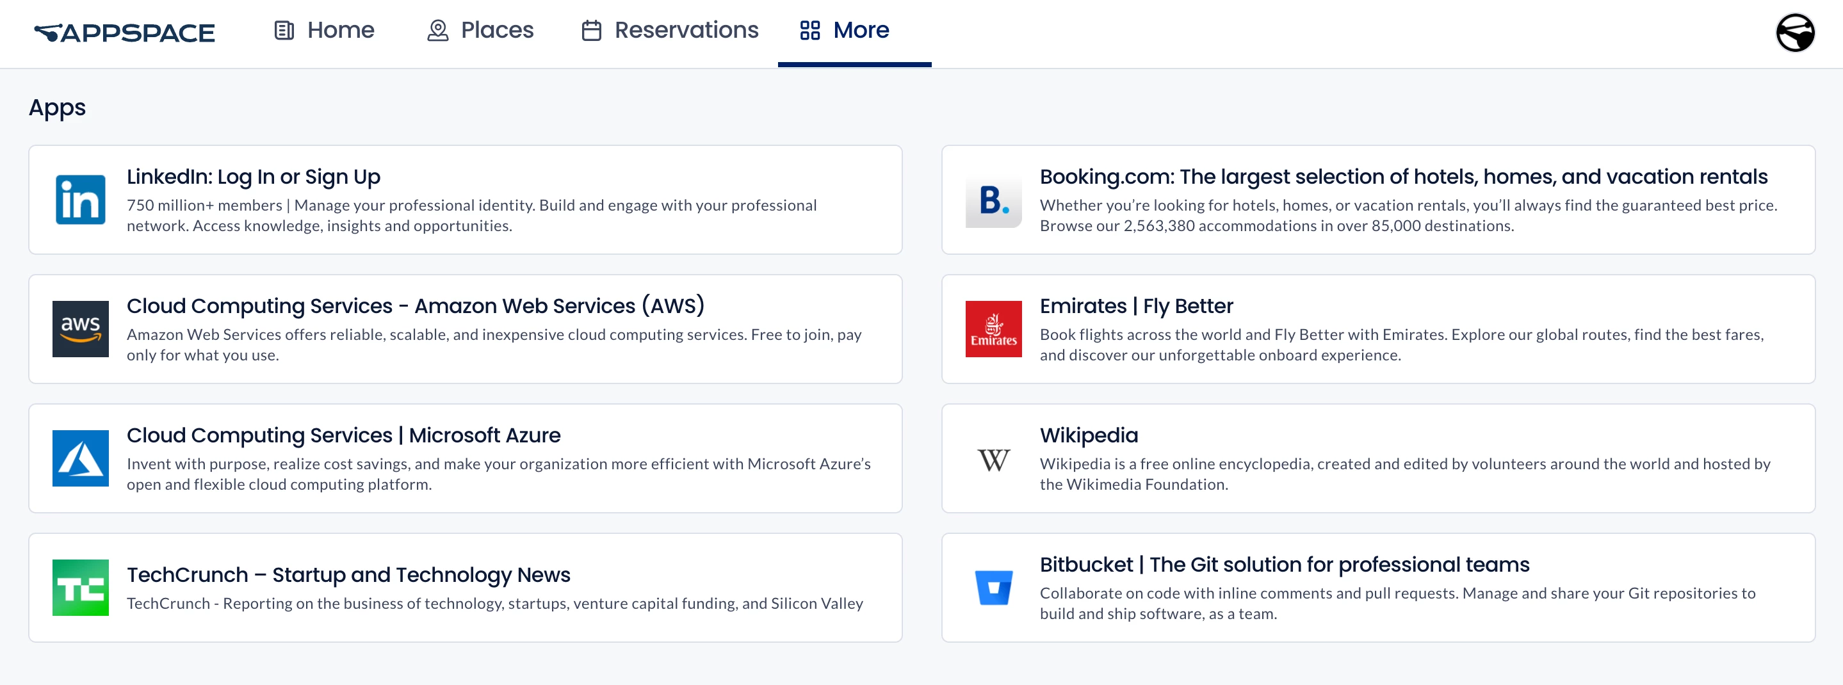
Task: Click the Appspace logo
Action: (124, 33)
